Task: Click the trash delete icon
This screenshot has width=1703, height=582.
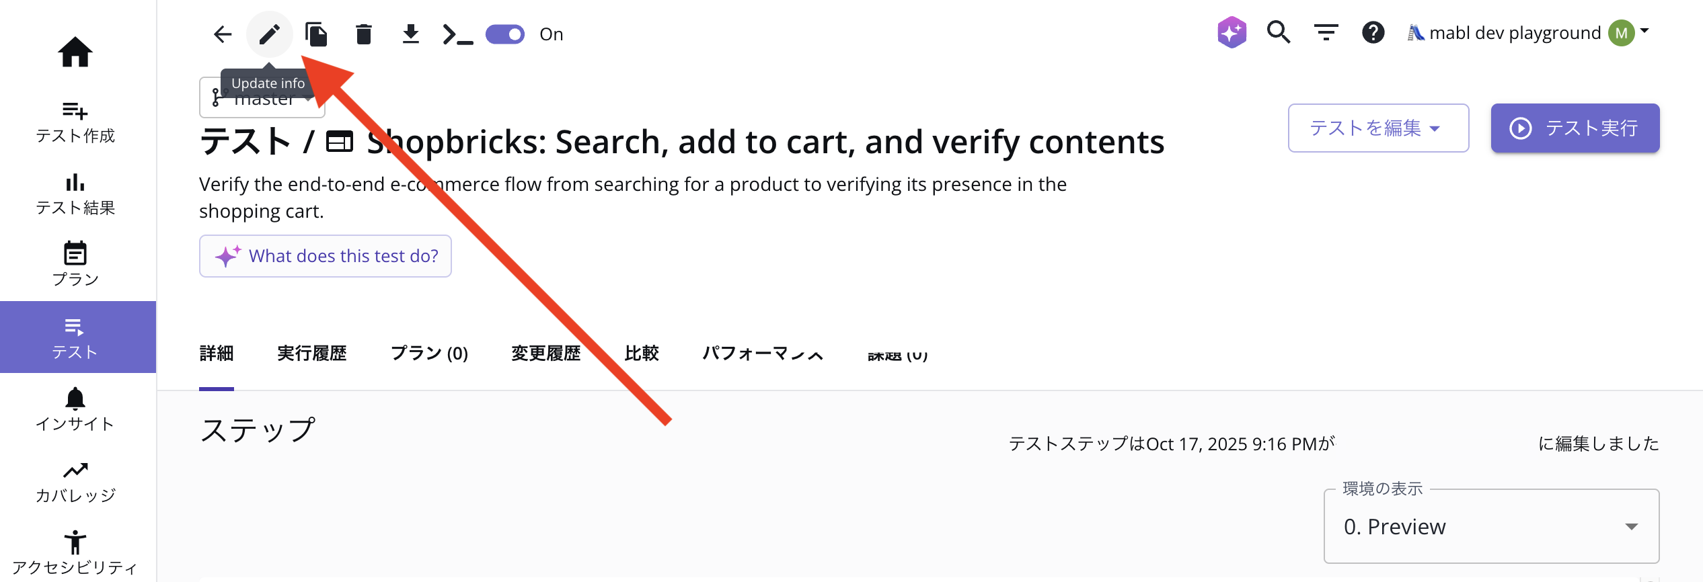Action: pyautogui.click(x=363, y=34)
